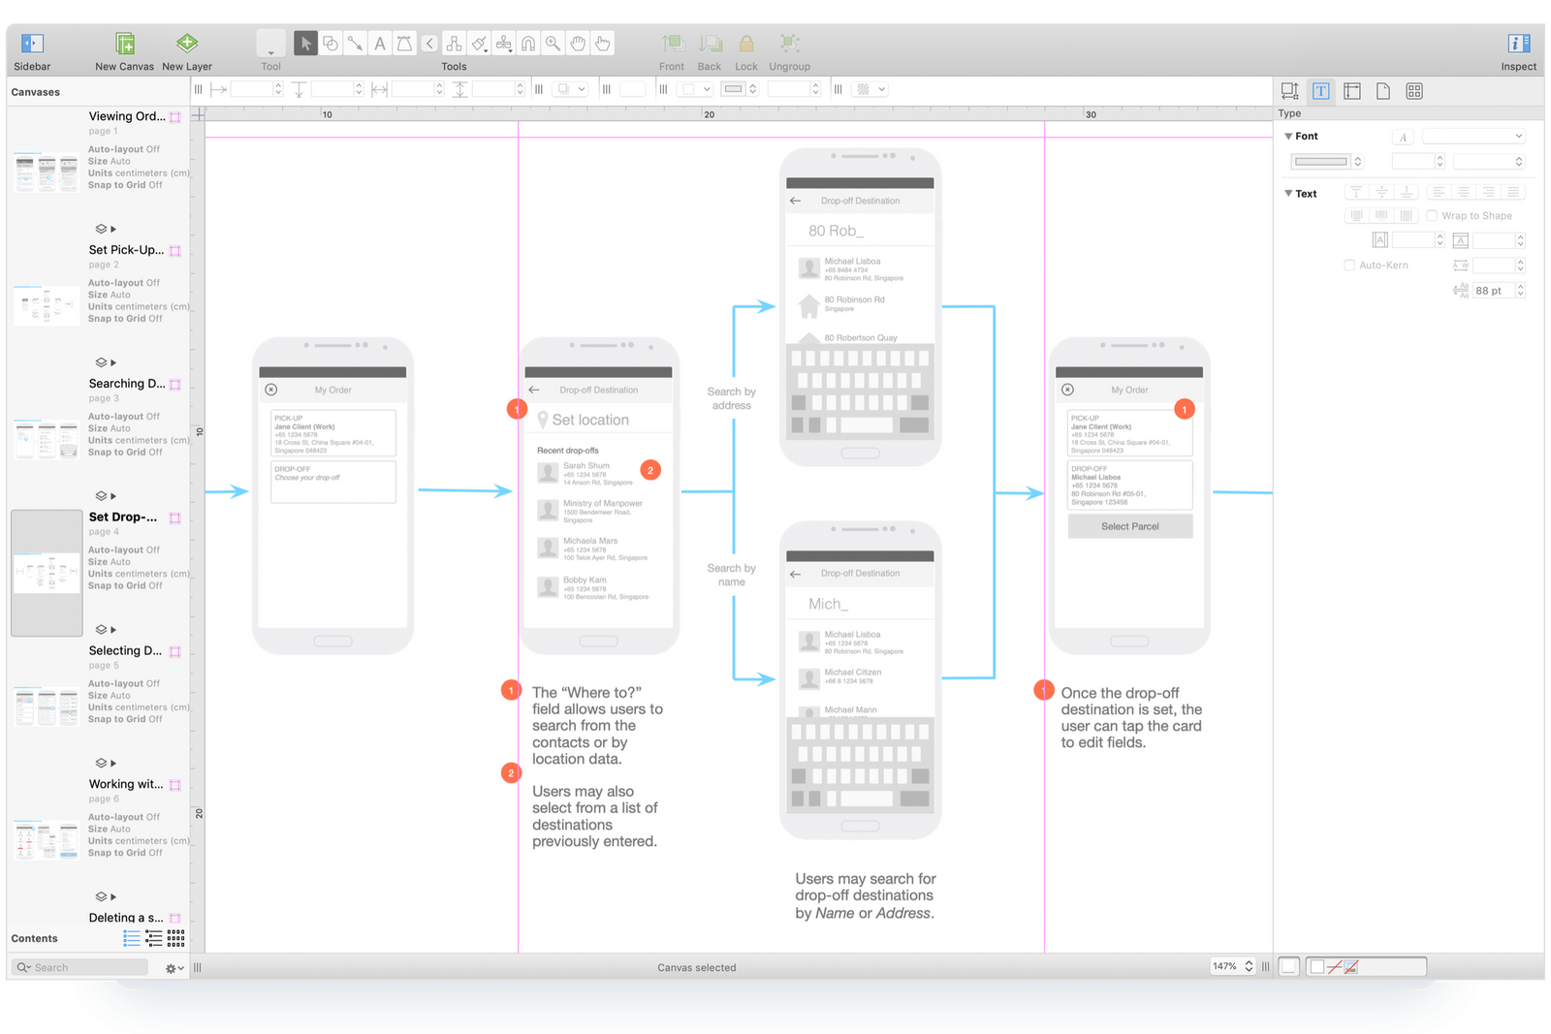Open the Stencils inspector tab

[x=1414, y=91]
